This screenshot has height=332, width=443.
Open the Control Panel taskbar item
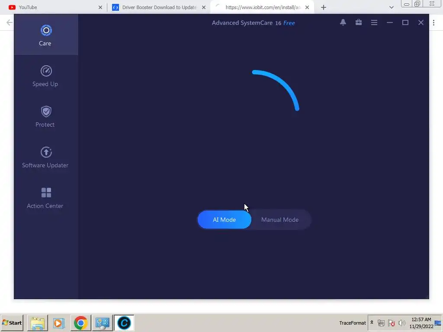pos(102,322)
